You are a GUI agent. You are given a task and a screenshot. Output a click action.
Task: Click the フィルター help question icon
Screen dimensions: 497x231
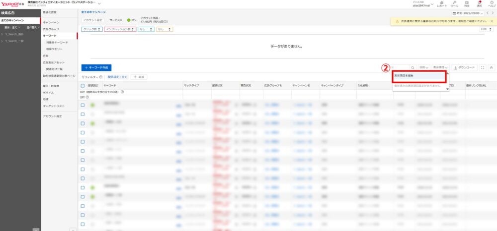pyautogui.click(x=101, y=77)
